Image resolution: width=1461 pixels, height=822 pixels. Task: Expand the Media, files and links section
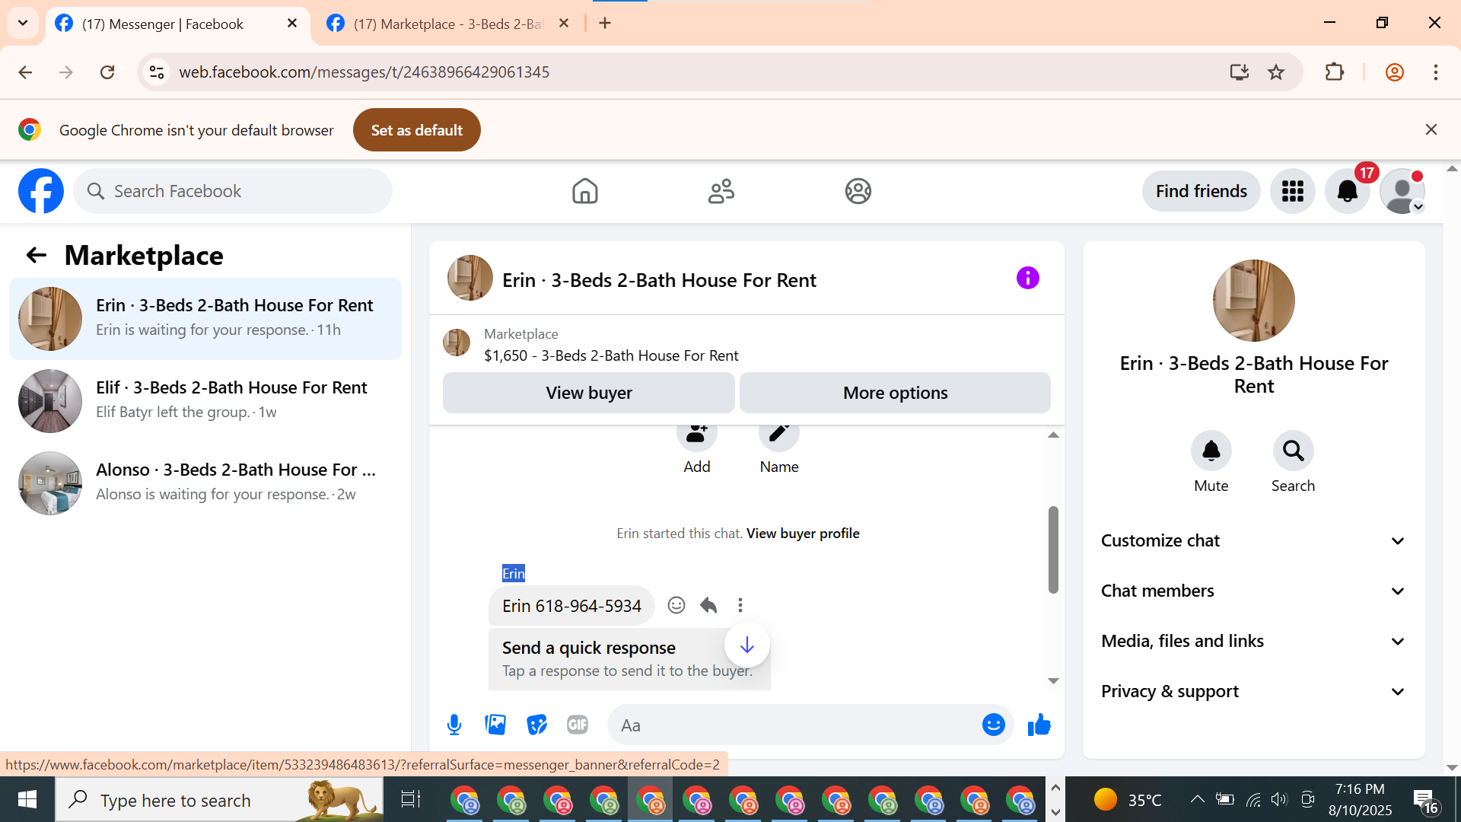tap(1253, 641)
